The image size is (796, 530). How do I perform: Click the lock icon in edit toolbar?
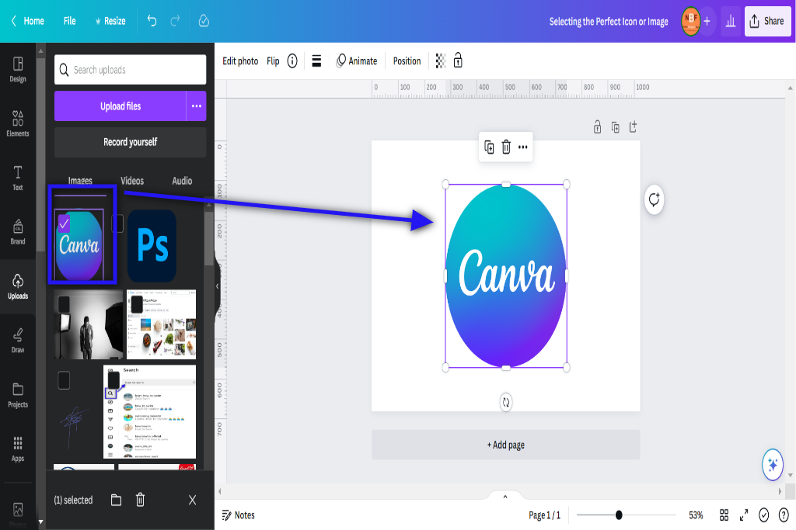(x=458, y=61)
